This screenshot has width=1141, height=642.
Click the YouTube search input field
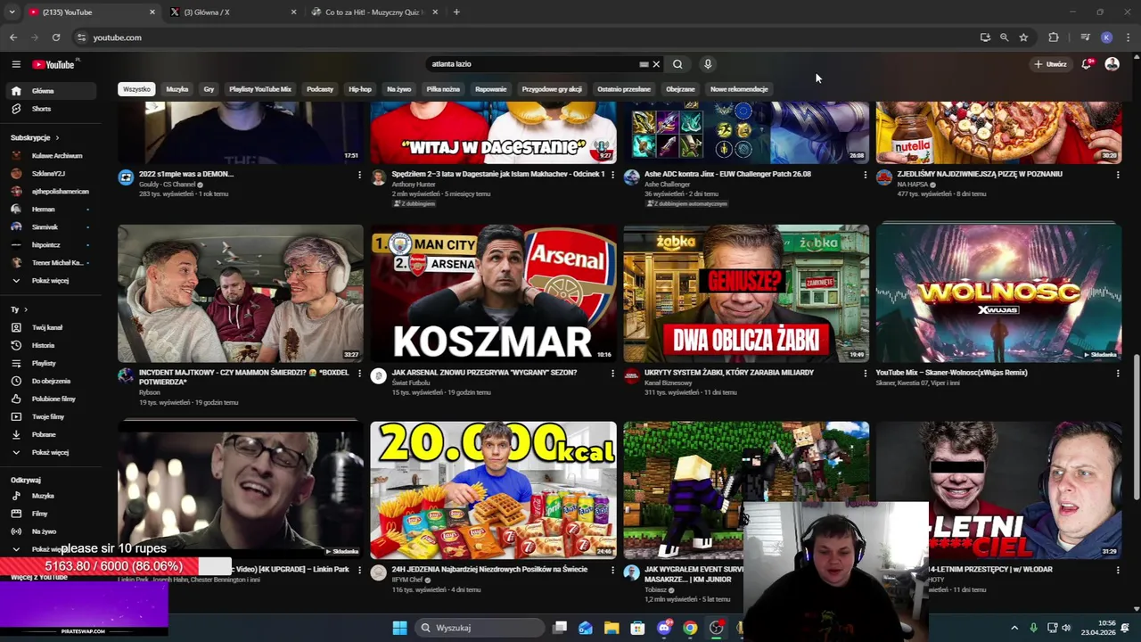coord(532,64)
